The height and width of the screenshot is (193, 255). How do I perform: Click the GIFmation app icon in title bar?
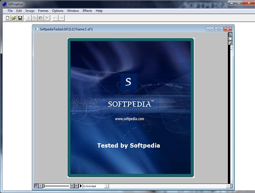point(5,4)
